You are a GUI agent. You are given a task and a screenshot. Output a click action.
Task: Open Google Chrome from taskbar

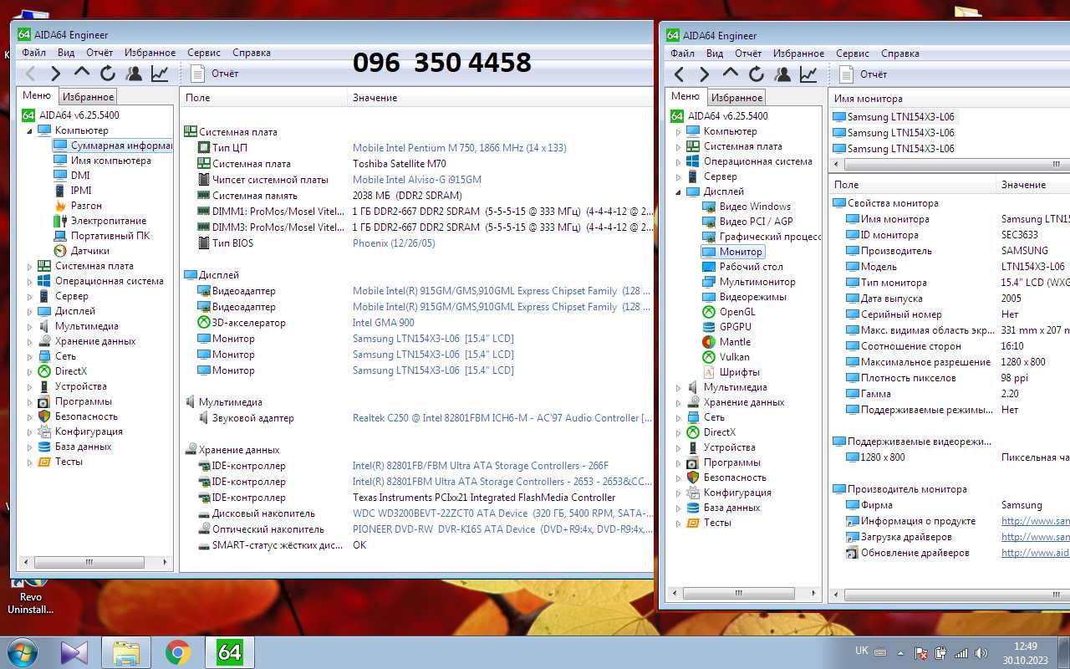pos(177,652)
